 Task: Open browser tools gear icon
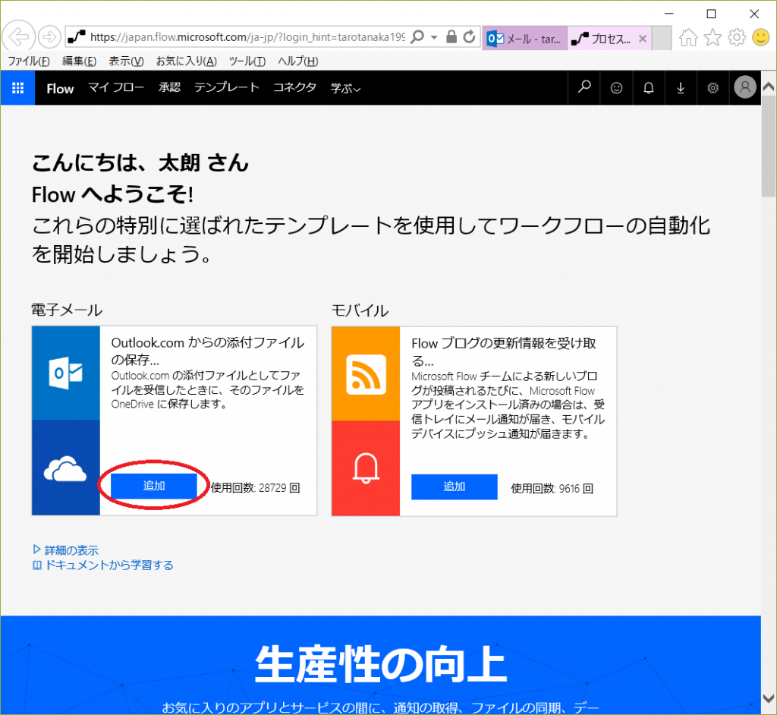click(737, 37)
